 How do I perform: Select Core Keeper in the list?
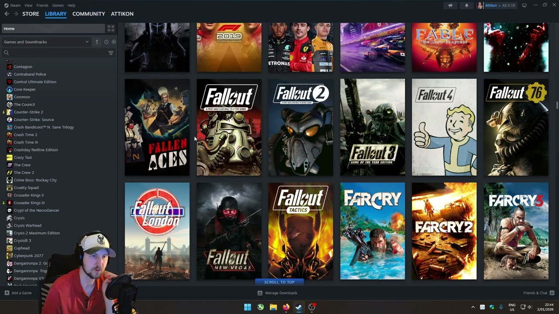(24, 89)
